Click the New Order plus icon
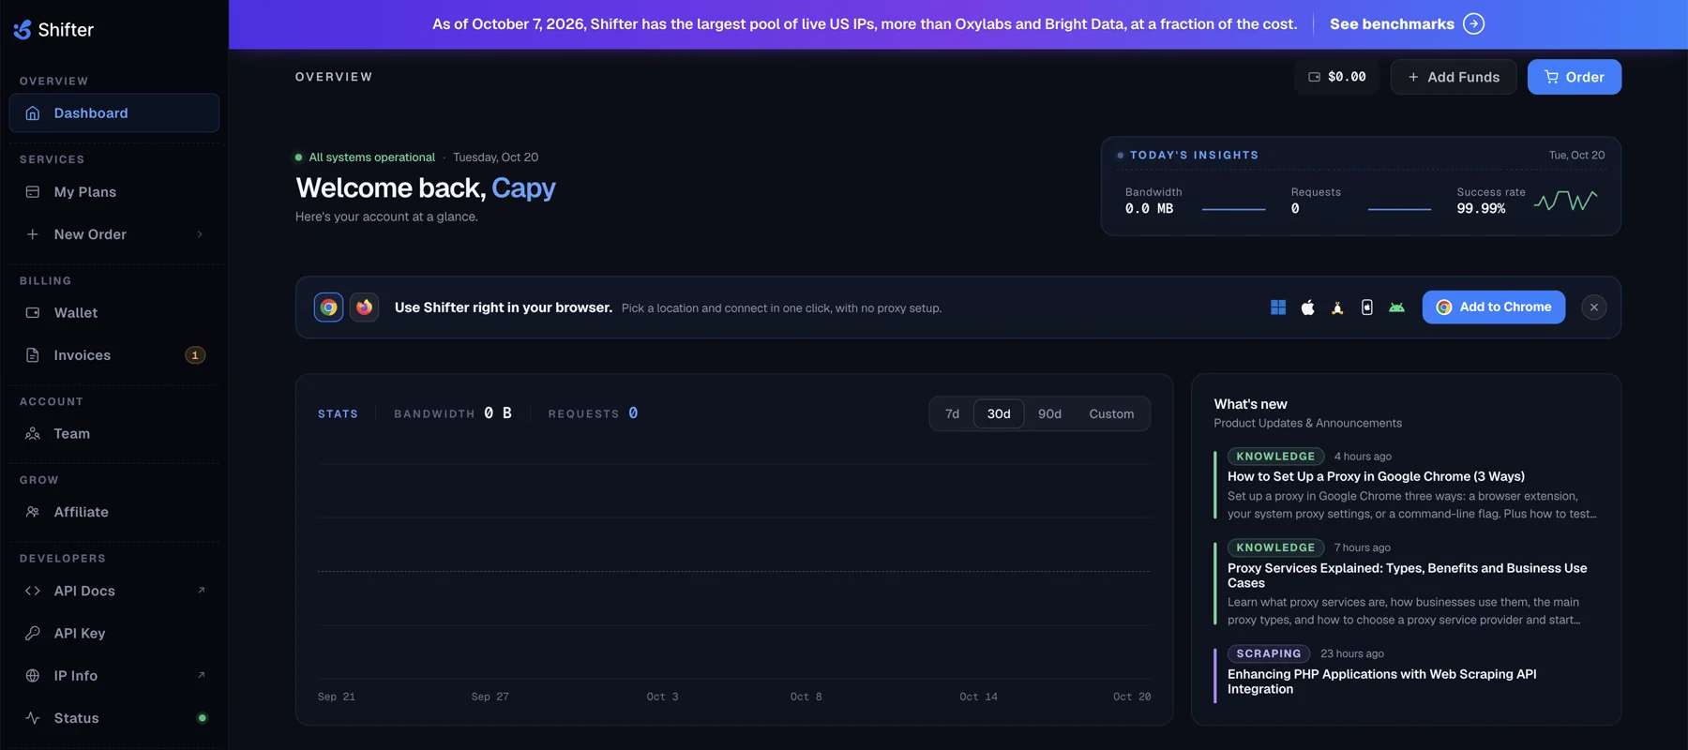1688x750 pixels. click(x=33, y=234)
